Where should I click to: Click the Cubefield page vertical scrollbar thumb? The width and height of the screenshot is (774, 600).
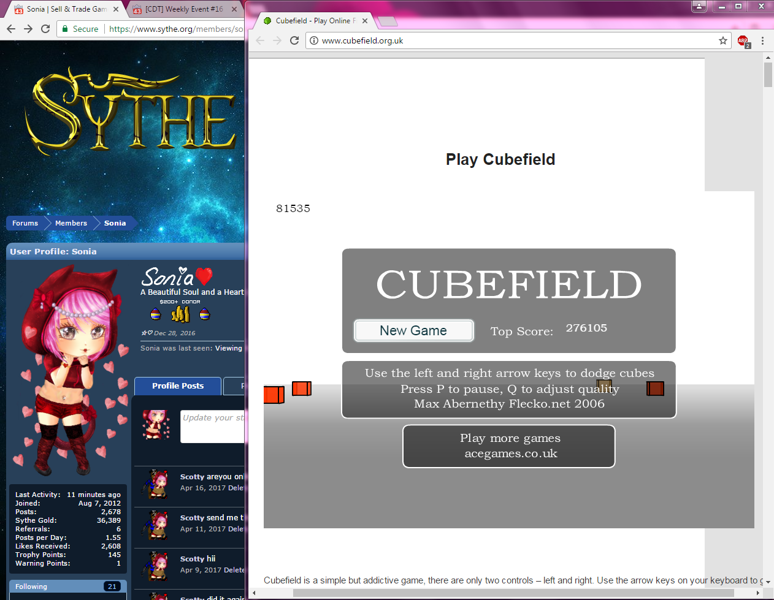[768, 75]
